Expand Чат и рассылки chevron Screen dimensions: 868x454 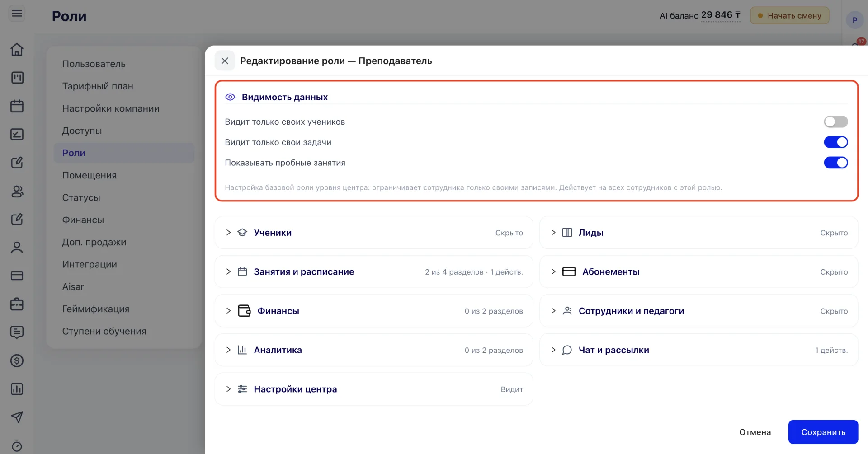coord(553,350)
